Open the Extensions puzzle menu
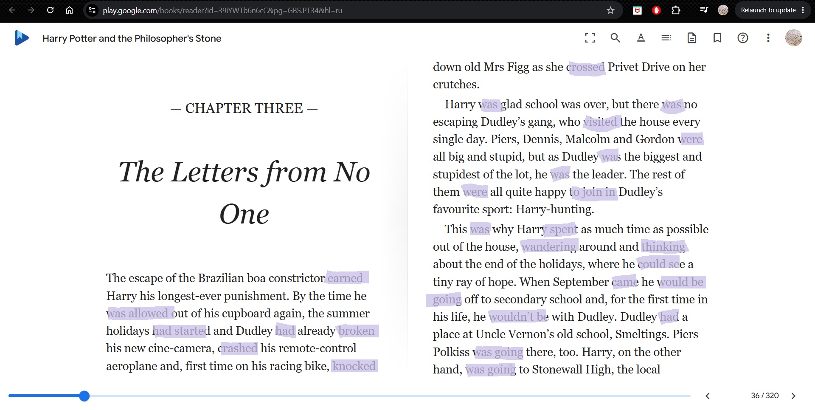 point(676,10)
